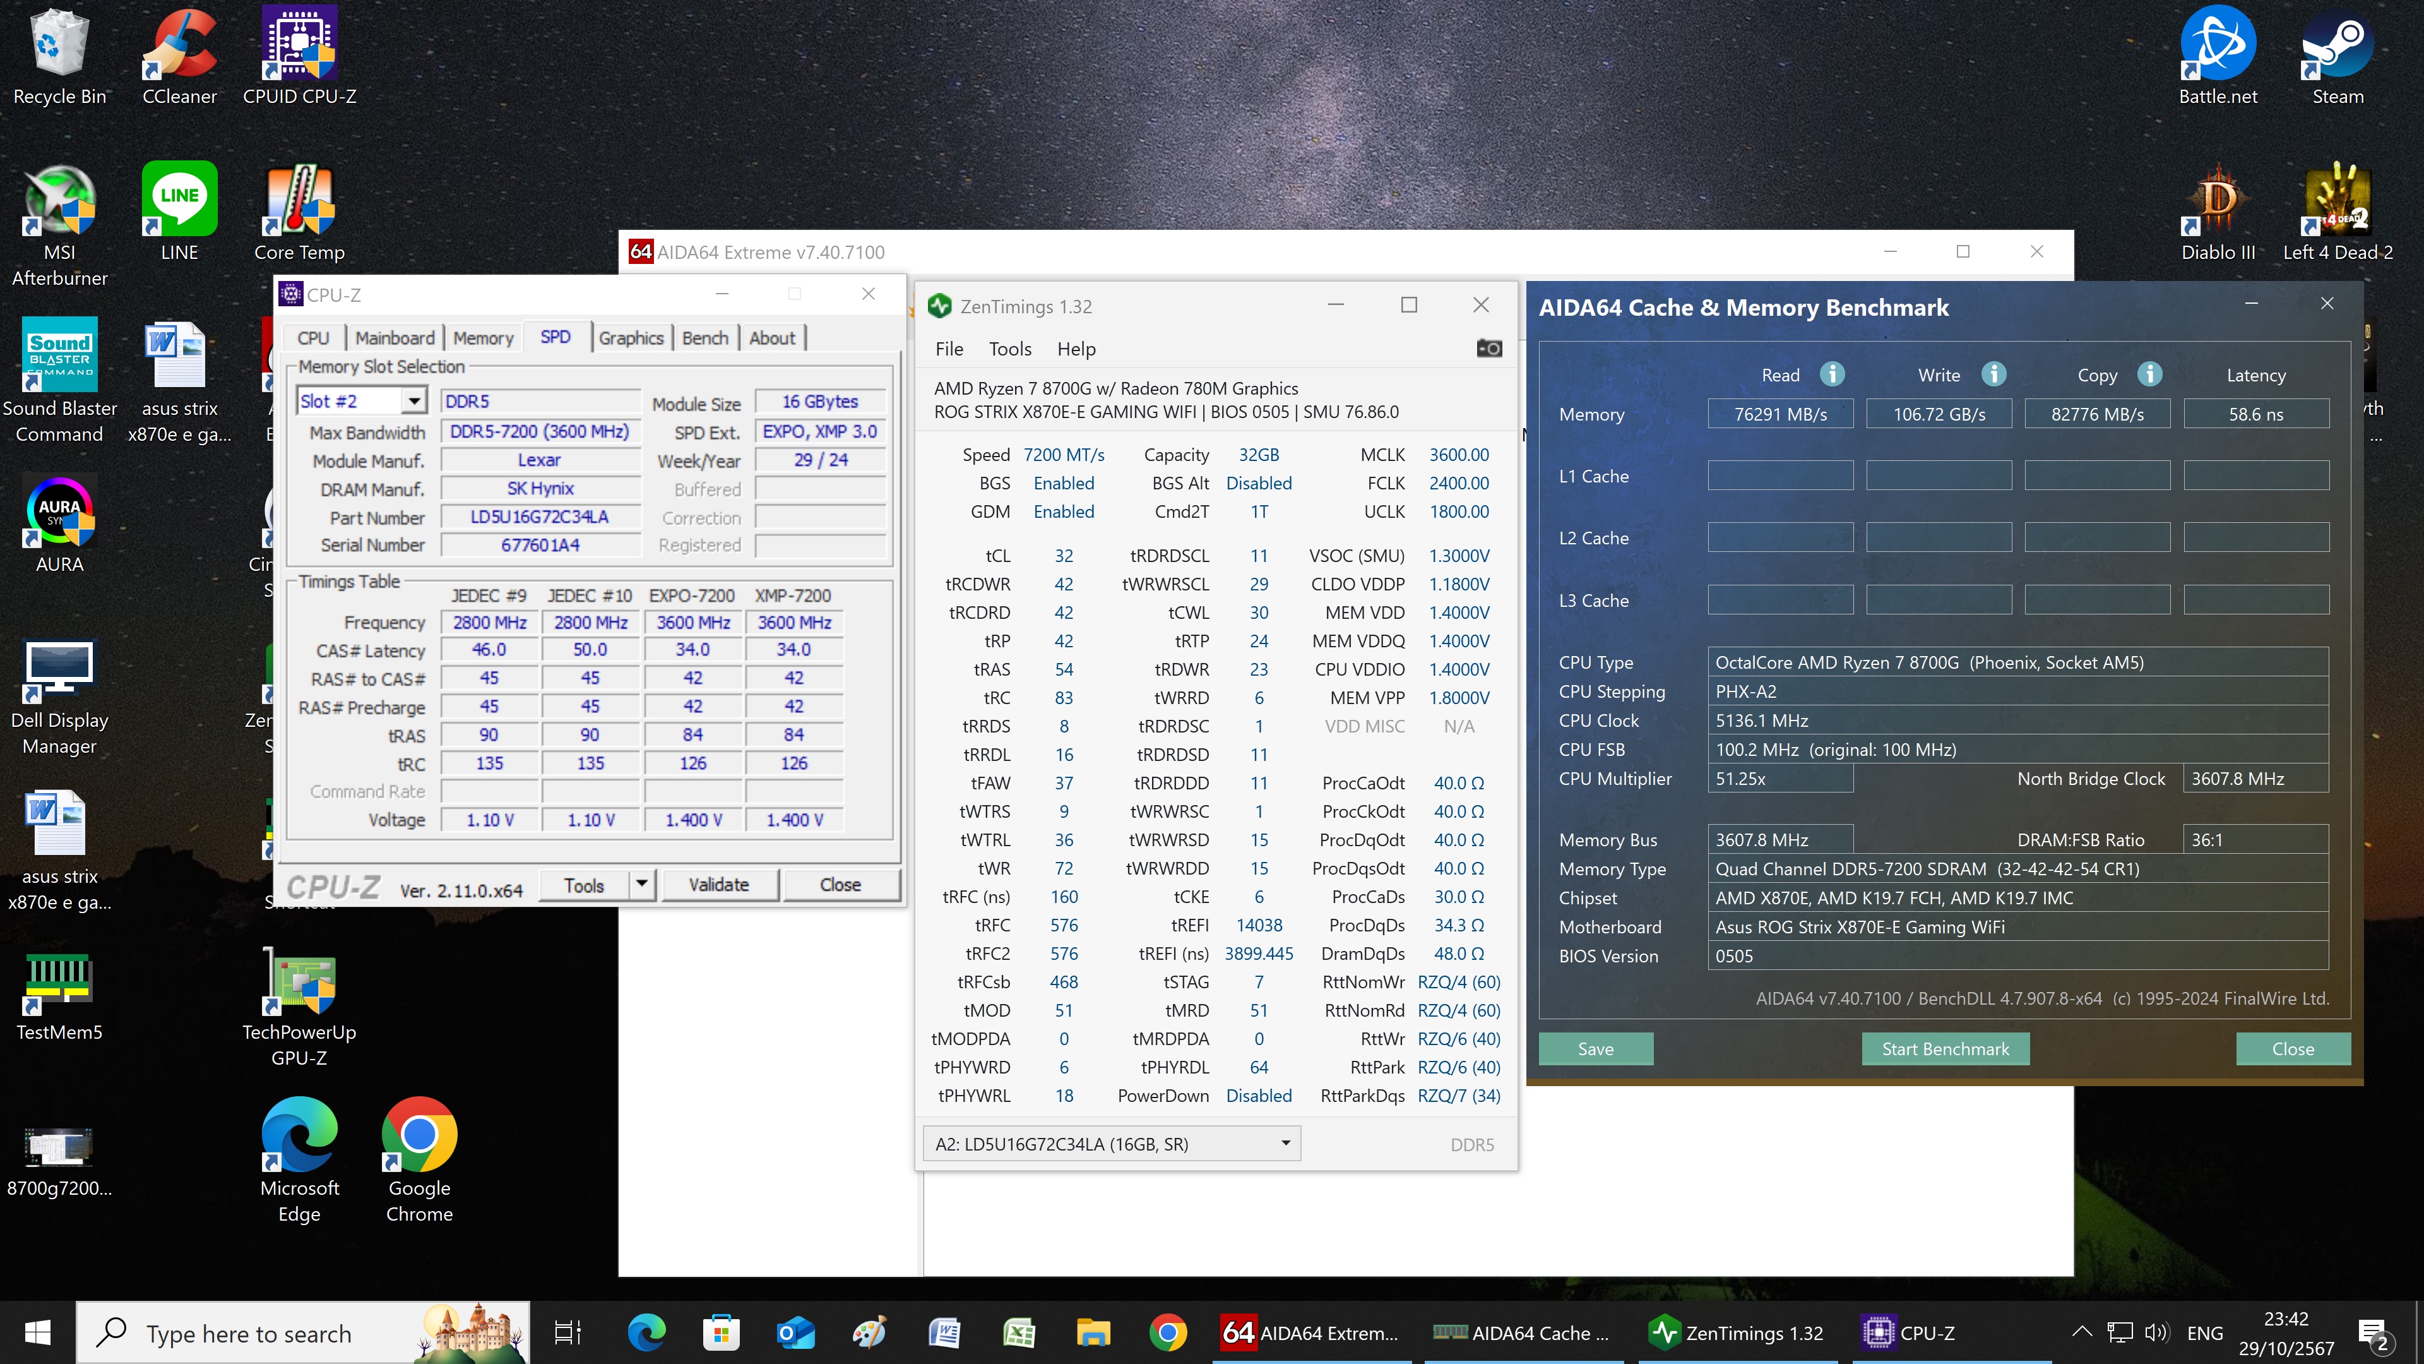Viewport: 2424px width, 1364px height.
Task: Open Excel from the taskbar
Action: (1018, 1333)
